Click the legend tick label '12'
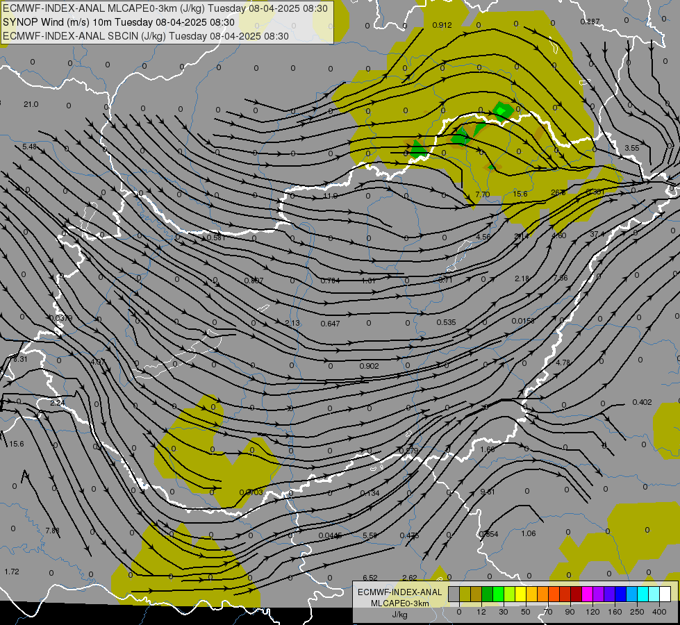This screenshot has width=680, height=625. click(481, 612)
